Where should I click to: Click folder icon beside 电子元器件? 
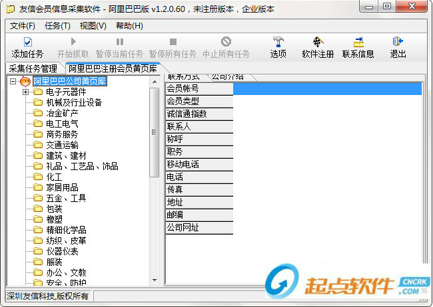point(38,92)
